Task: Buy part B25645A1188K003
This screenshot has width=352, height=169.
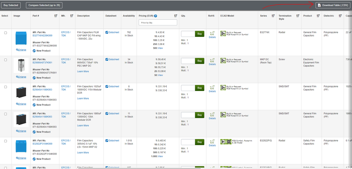Action: pyautogui.click(x=199, y=115)
